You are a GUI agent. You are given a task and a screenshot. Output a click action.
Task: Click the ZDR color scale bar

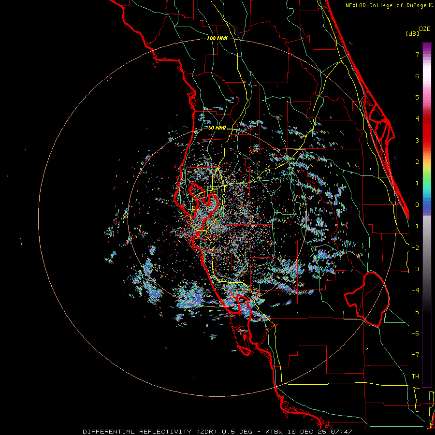[x=427, y=215]
